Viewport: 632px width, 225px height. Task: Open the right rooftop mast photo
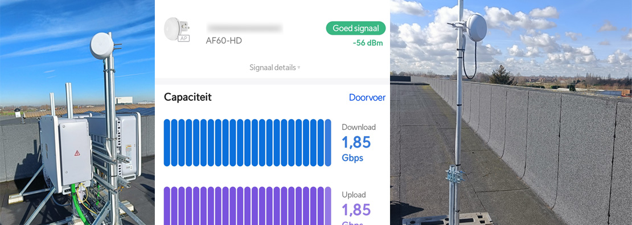tap(511, 113)
